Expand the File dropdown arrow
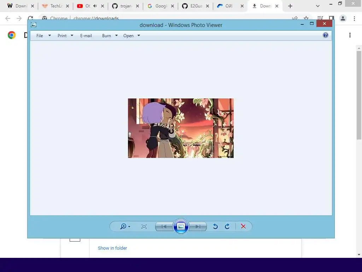 49,35
